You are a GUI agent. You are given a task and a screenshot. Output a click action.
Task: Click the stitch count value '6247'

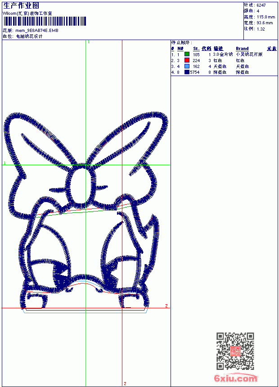click(x=261, y=5)
